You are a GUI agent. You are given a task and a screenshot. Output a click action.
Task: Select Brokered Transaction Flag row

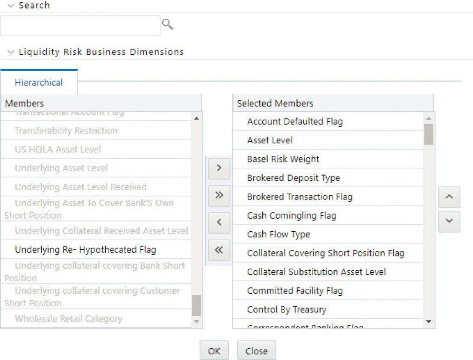pos(328,197)
